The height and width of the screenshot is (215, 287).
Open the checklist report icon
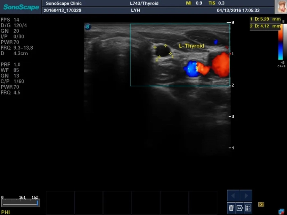tap(248, 208)
